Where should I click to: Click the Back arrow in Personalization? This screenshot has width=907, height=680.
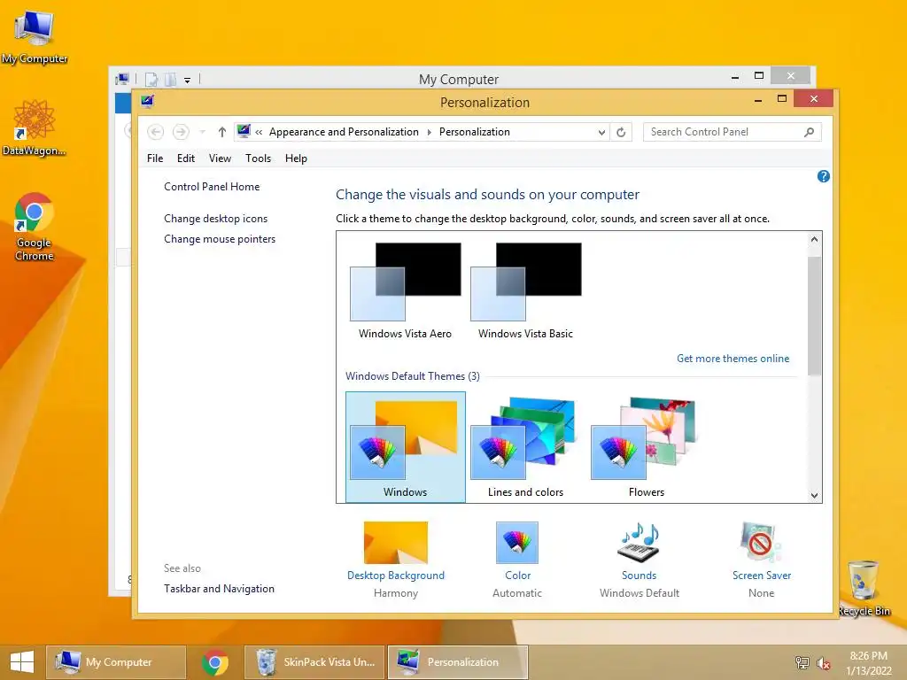coord(155,132)
